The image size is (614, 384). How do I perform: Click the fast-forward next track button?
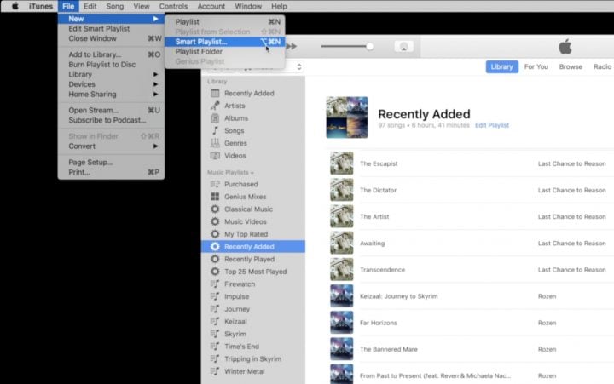pyautogui.click(x=292, y=47)
